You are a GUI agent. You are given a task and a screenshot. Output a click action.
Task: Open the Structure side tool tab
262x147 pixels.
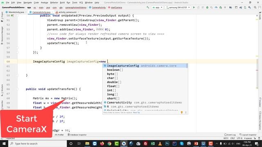2,90
